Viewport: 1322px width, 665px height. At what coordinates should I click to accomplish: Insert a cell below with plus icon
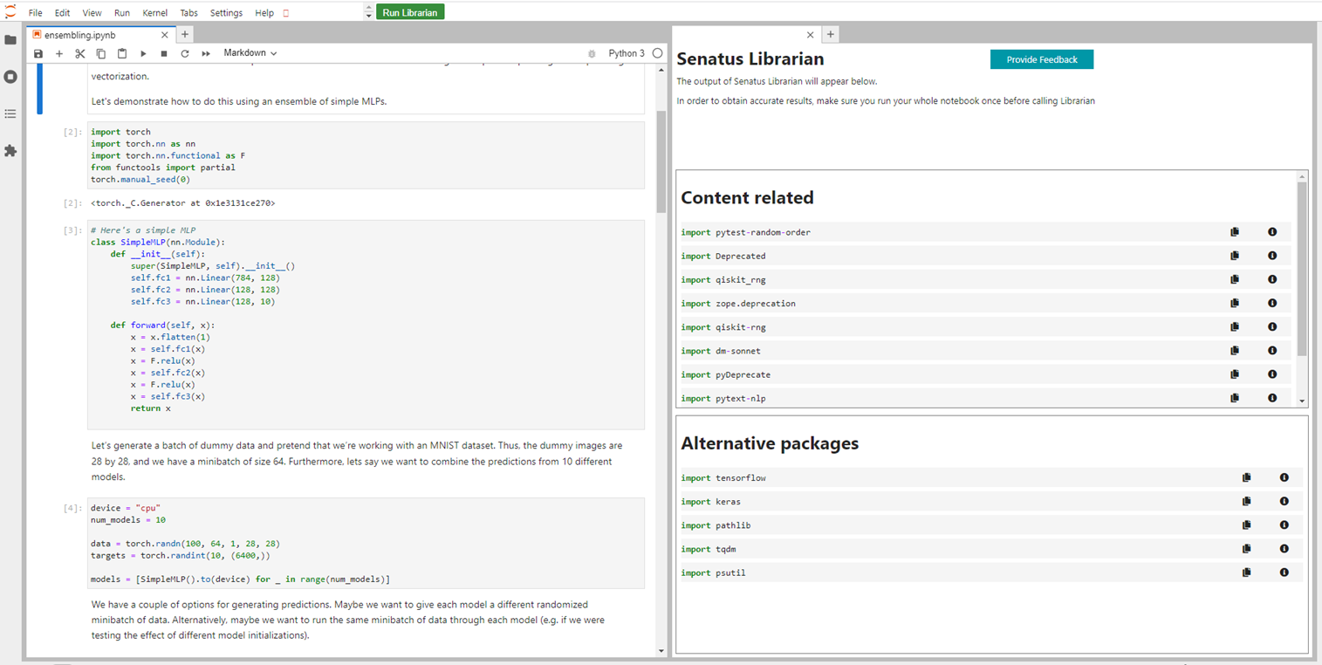(59, 54)
